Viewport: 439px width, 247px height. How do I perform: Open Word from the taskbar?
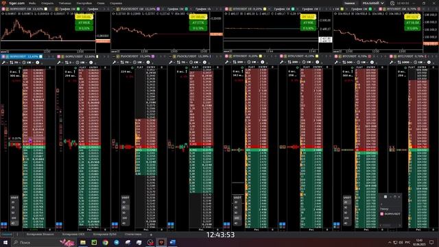pos(173,242)
